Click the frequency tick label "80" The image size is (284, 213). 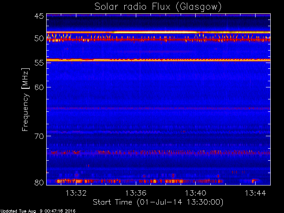(39, 182)
